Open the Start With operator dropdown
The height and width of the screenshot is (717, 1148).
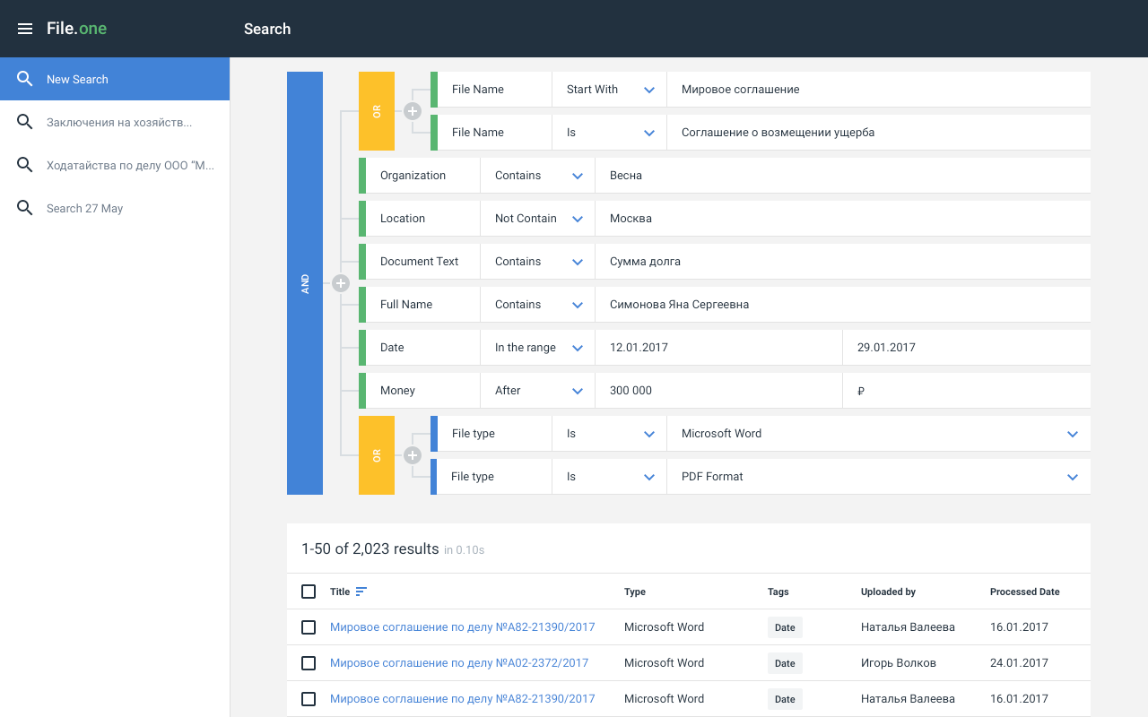click(x=649, y=90)
